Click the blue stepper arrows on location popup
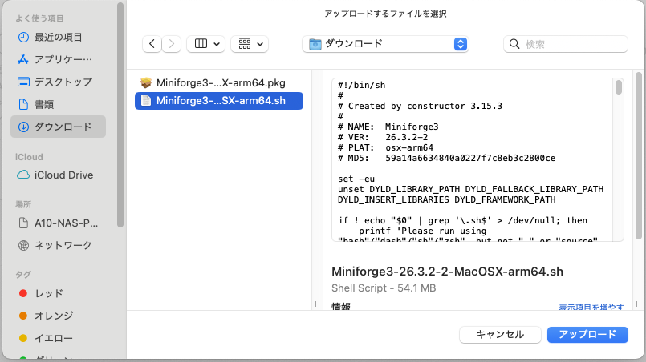 pyautogui.click(x=460, y=44)
